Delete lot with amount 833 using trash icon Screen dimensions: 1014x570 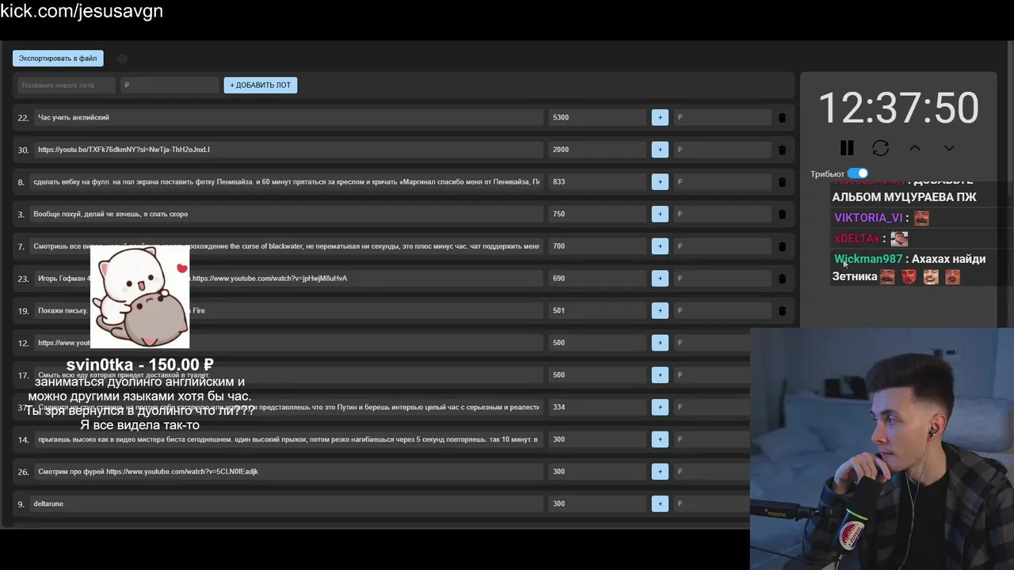[782, 181]
